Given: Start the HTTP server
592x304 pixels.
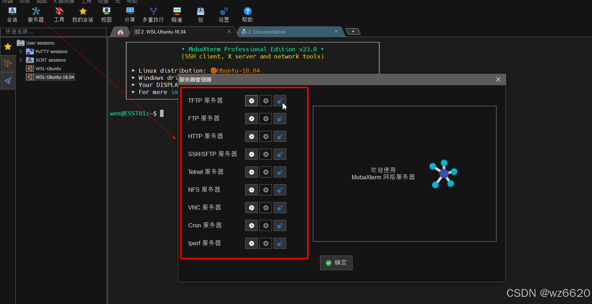Looking at the screenshot, I should pos(251,136).
